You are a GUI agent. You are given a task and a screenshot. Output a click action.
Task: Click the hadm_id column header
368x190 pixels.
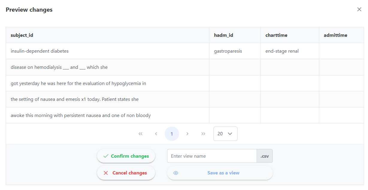coord(223,35)
